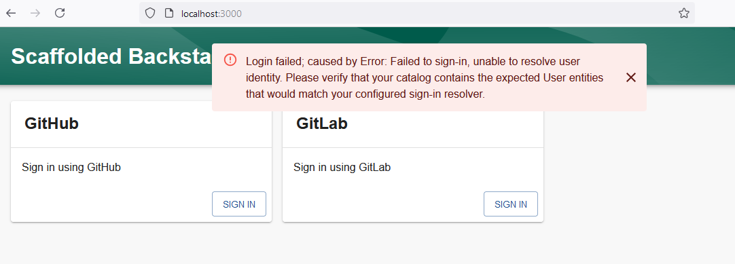Image resolution: width=735 pixels, height=264 pixels.
Task: Click the "Sign in using GitHub" description
Action: point(71,167)
